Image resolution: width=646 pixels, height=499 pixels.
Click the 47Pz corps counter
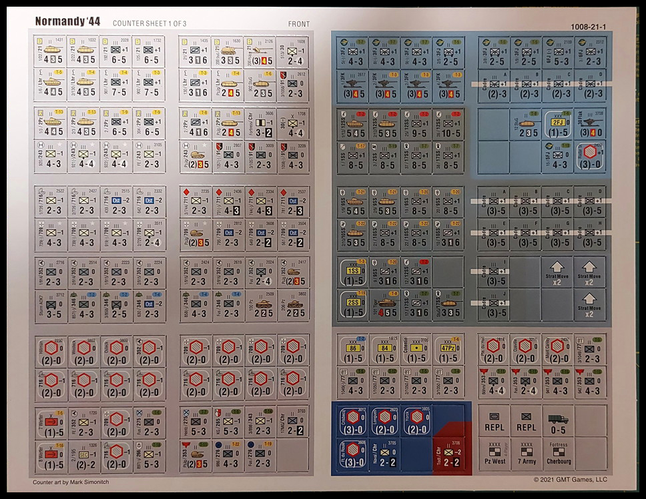coord(448,350)
